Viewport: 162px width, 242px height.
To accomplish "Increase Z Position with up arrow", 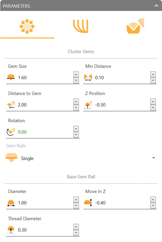I will [153, 102].
